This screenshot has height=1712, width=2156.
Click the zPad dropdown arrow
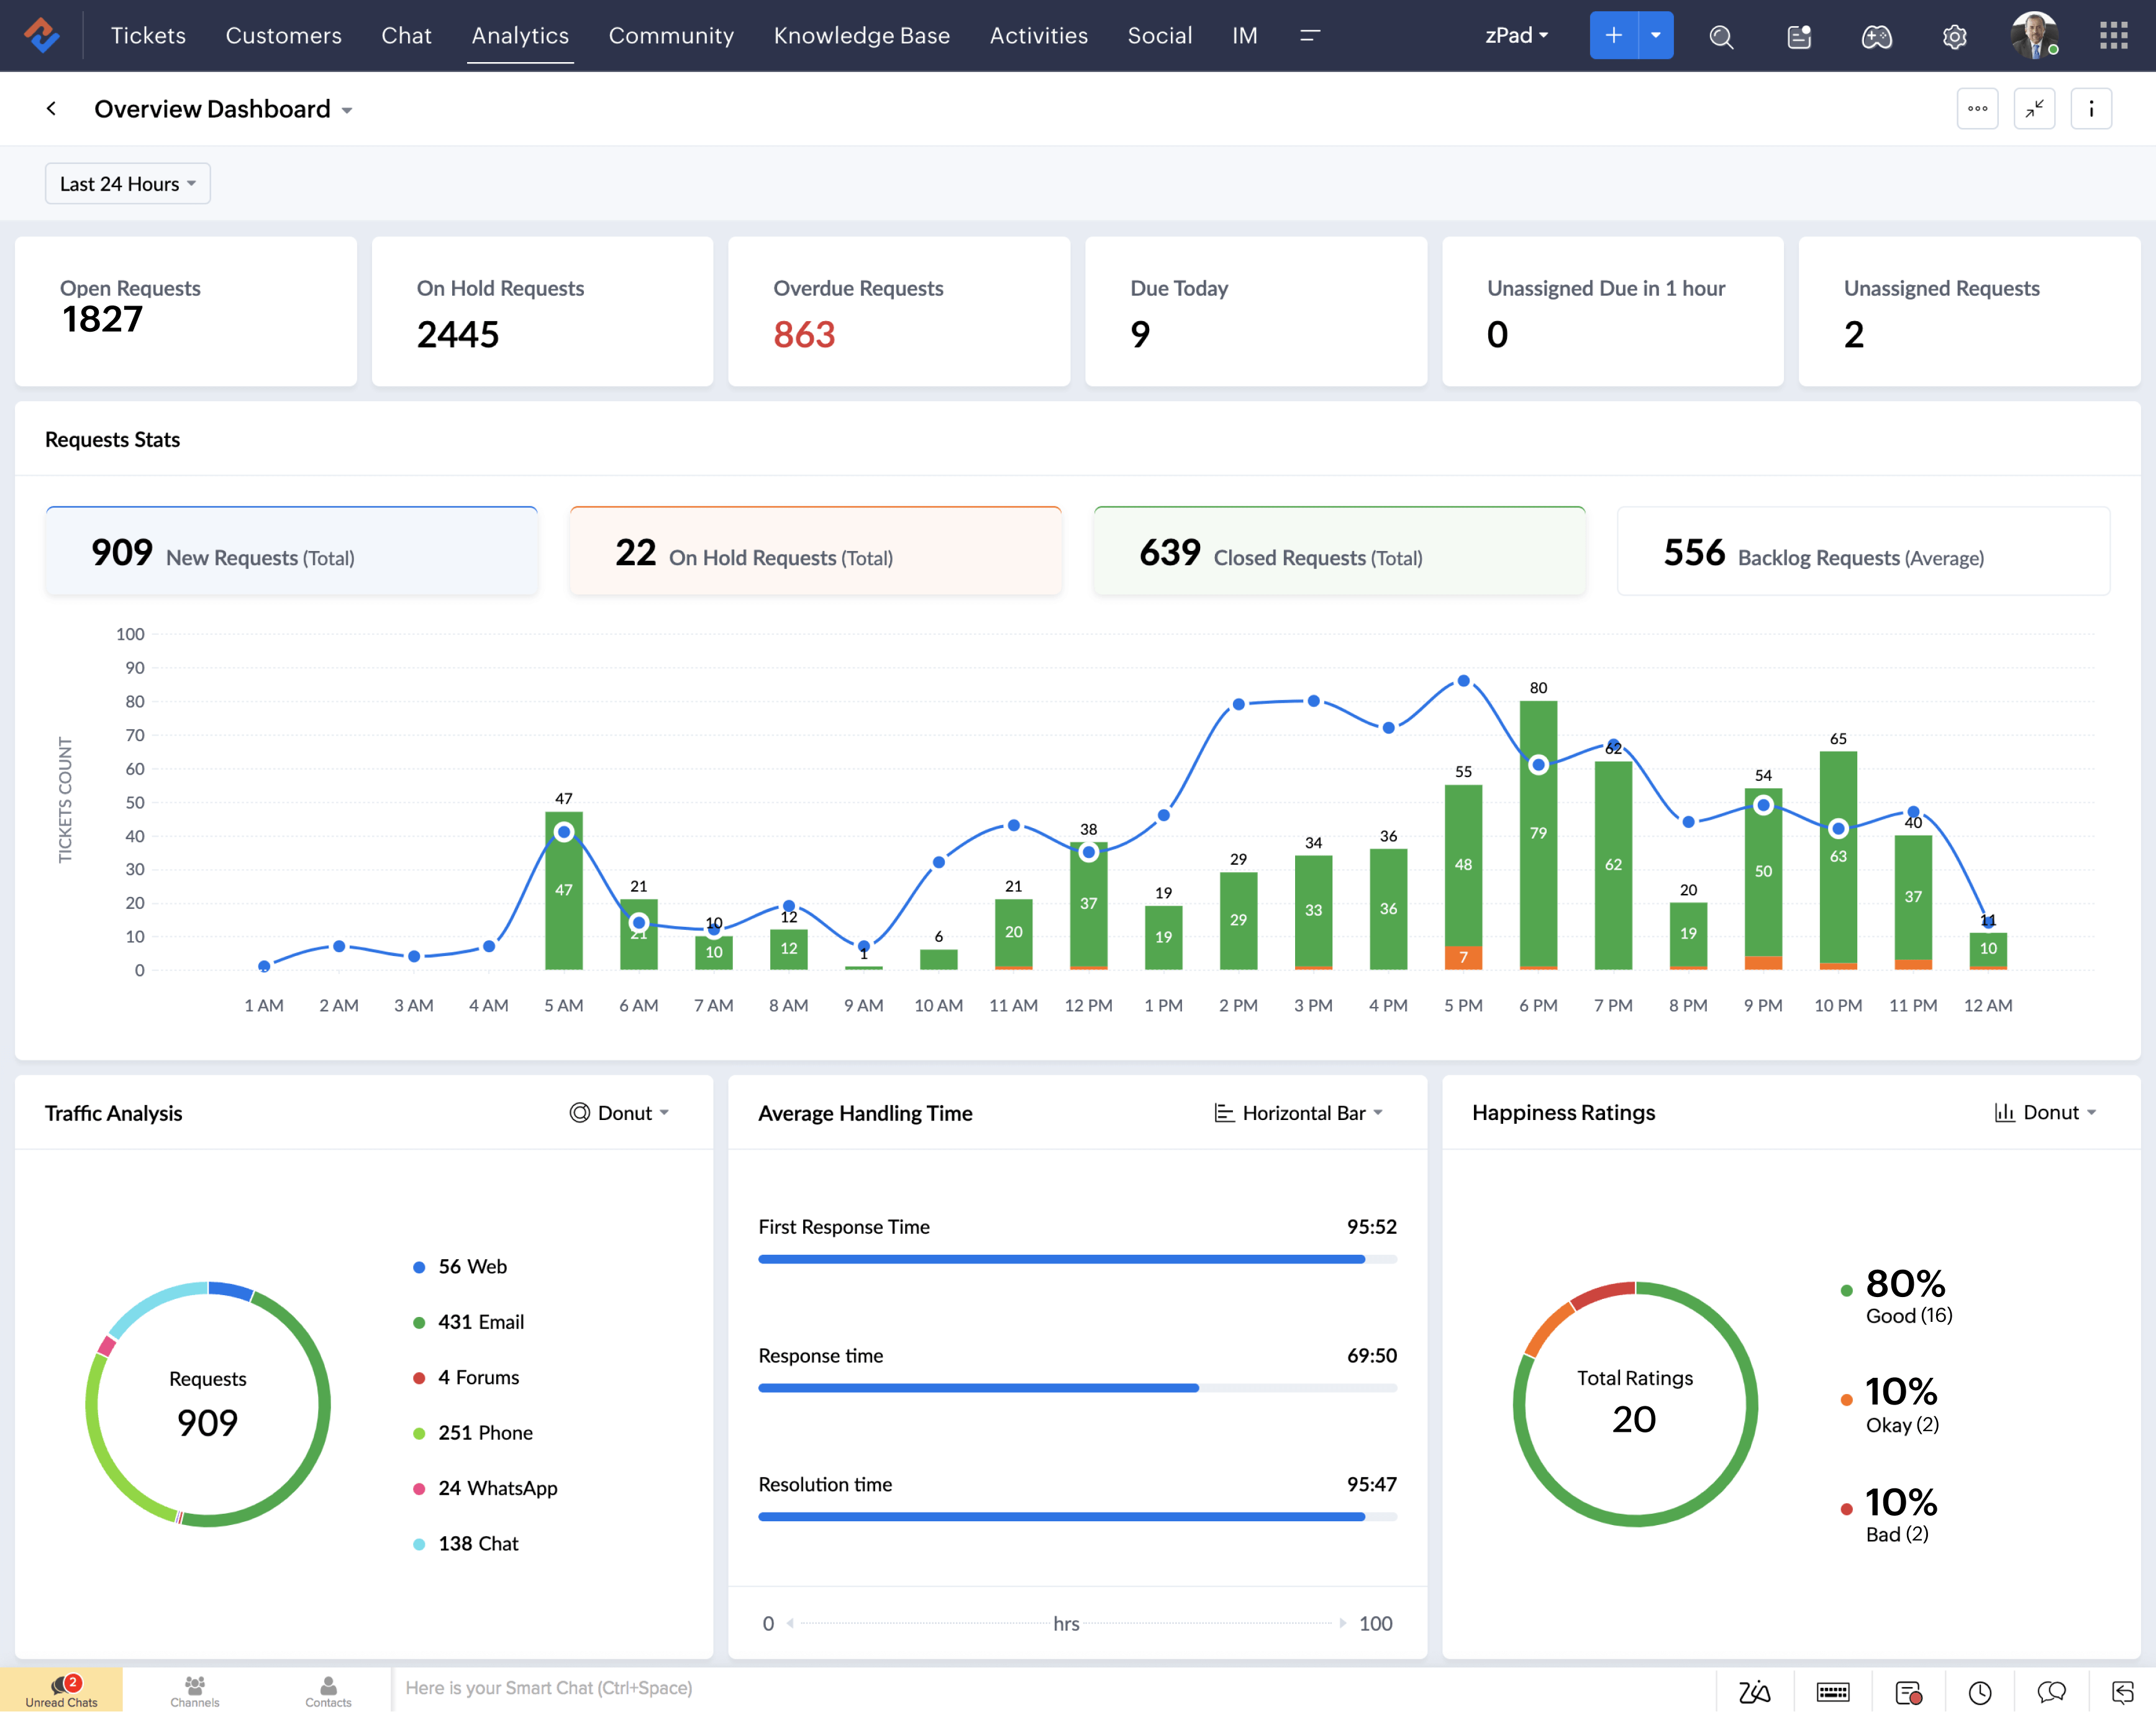point(1547,35)
